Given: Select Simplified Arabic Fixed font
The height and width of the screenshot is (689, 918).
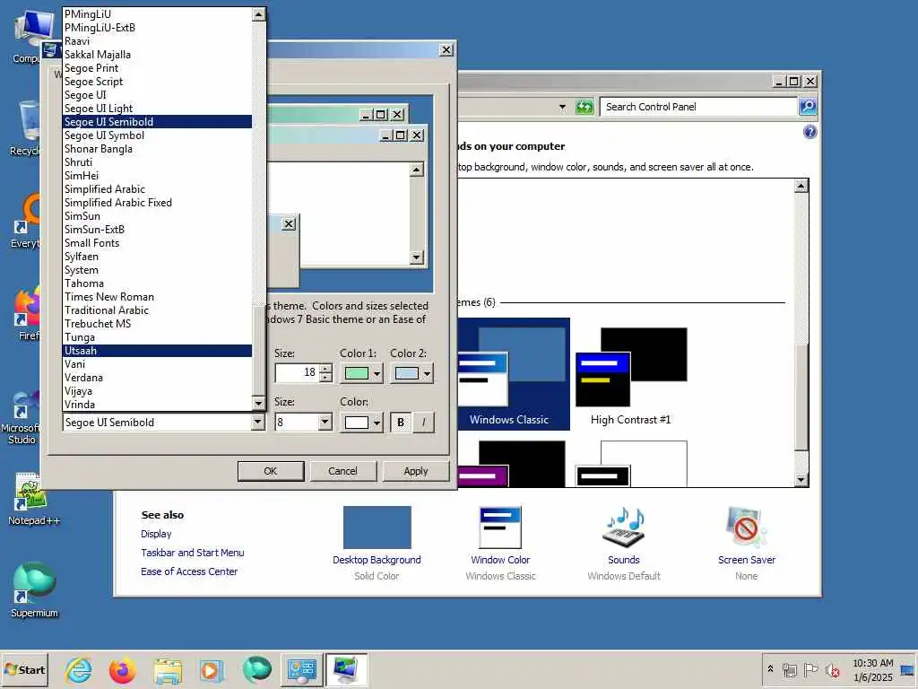Looking at the screenshot, I should tap(157, 203).
